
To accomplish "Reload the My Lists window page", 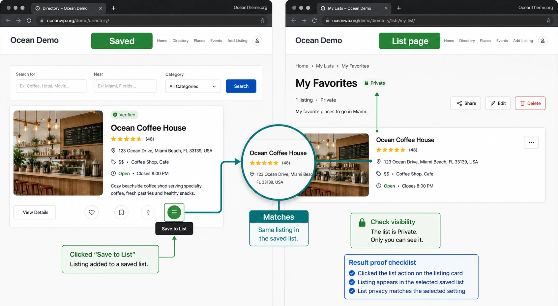I will [314, 20].
